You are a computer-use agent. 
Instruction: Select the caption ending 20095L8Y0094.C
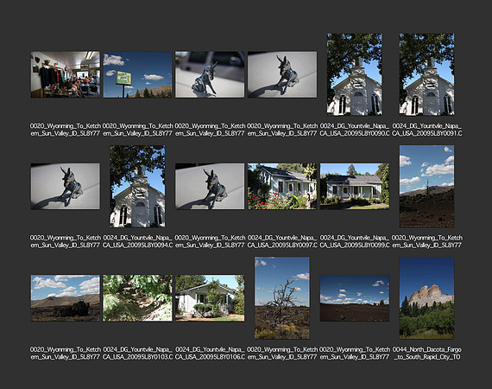(x=137, y=241)
